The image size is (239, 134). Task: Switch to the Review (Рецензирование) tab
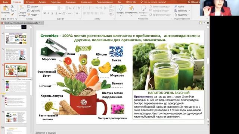point(105,2)
